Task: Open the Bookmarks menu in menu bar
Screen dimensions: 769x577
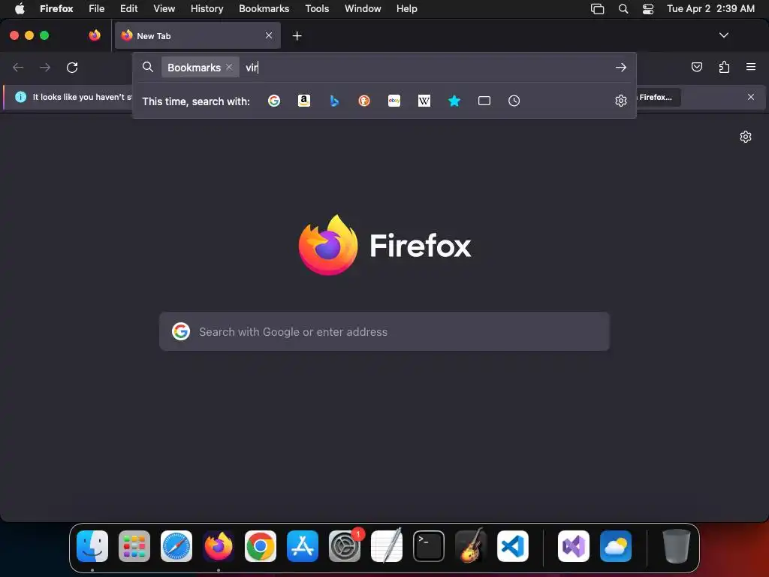Action: tap(264, 8)
